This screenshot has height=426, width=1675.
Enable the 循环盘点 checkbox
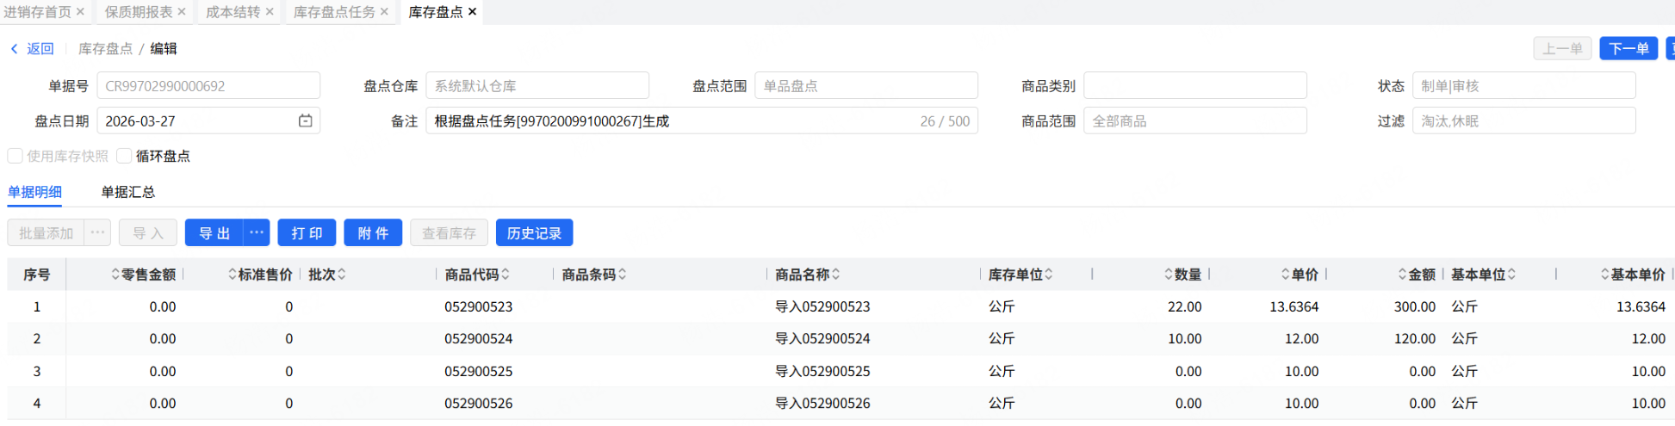(x=125, y=156)
